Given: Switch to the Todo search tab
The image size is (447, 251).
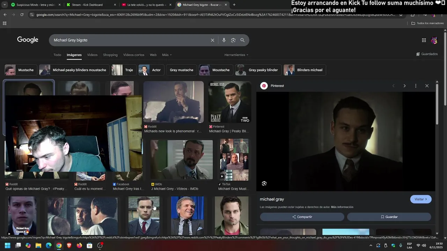Looking at the screenshot, I should (57, 55).
